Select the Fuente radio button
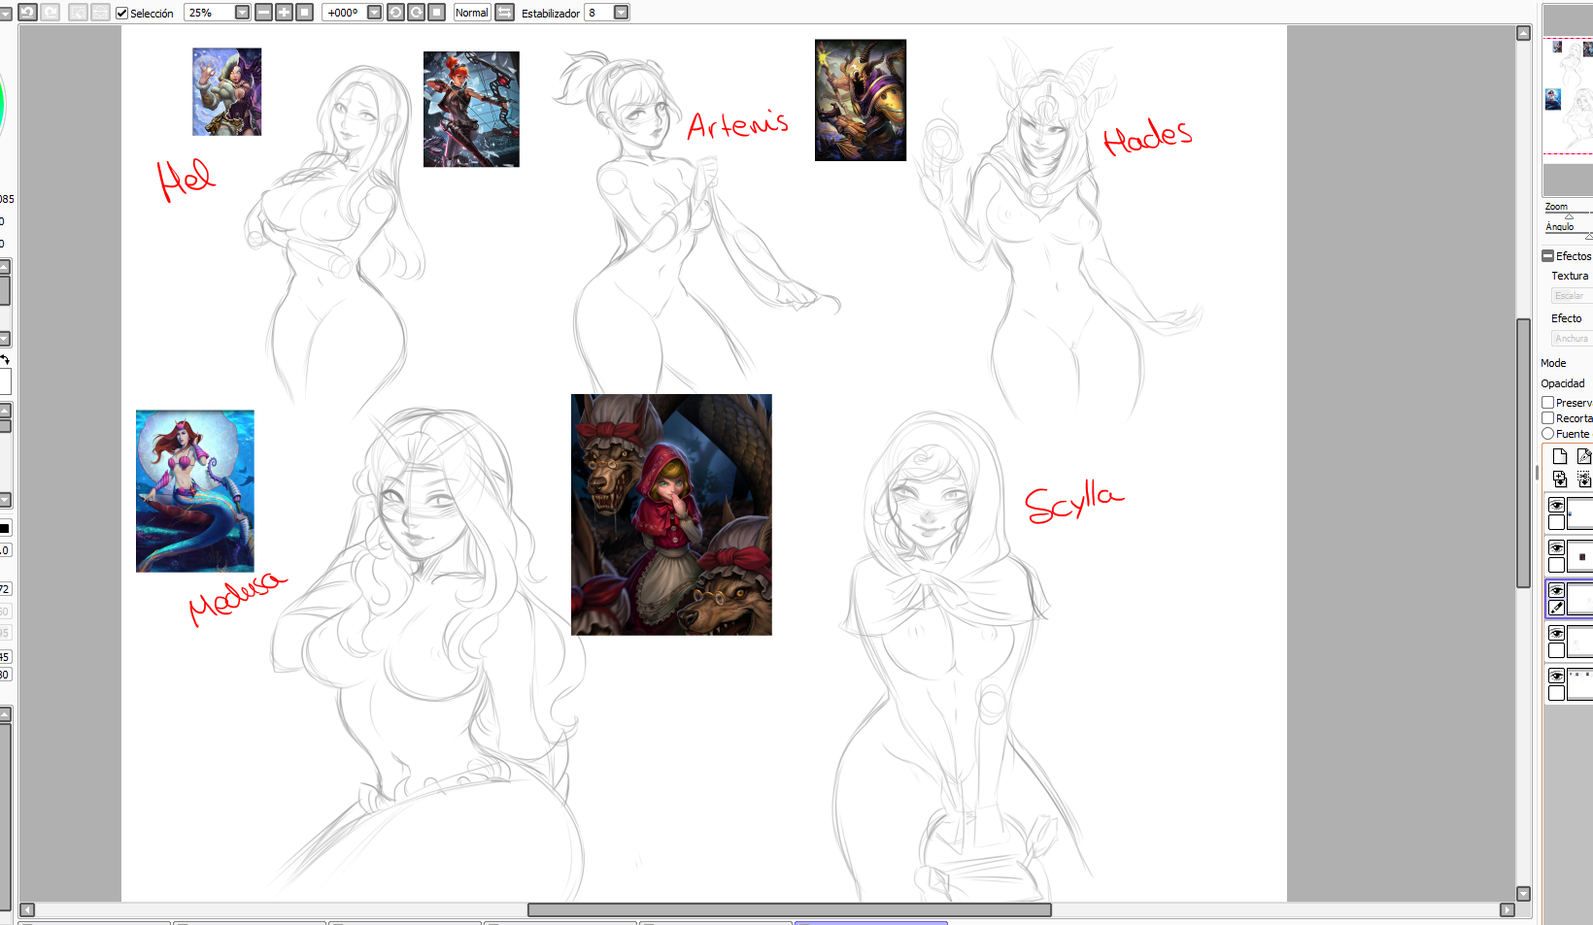The width and height of the screenshot is (1593, 925). tap(1548, 434)
